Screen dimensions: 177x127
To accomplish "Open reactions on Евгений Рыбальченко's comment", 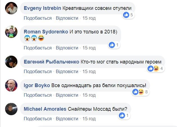I will click(x=153, y=68).
